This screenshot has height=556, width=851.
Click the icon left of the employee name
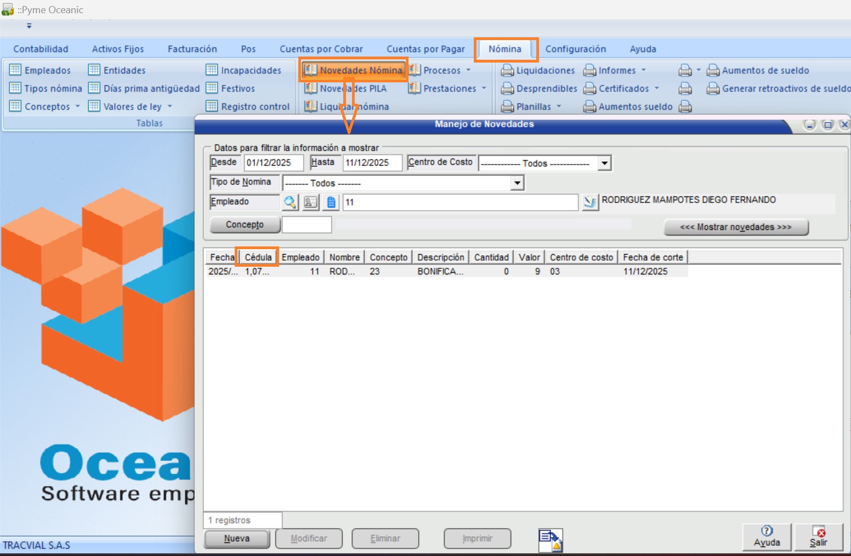point(590,203)
